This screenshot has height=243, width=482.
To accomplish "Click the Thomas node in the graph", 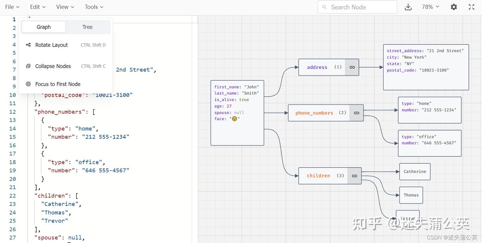I will point(411,195).
